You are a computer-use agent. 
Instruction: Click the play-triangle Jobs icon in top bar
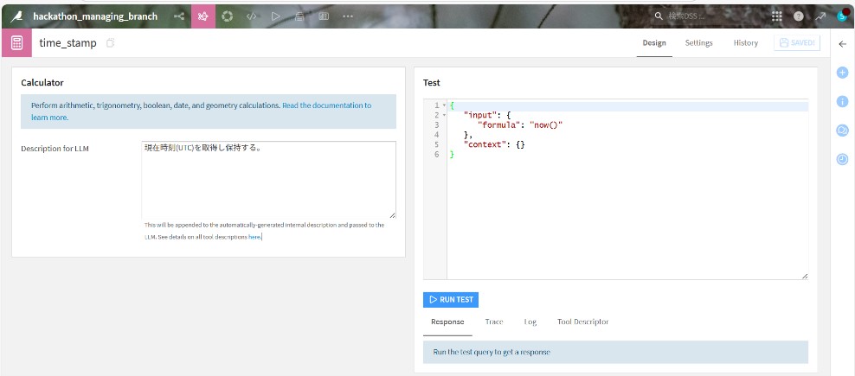click(275, 16)
